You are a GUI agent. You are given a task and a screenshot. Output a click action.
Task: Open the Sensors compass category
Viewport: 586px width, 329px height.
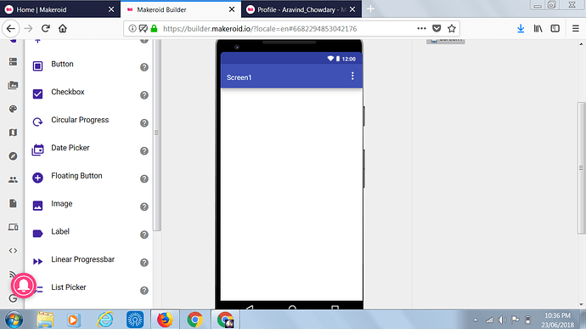point(13,156)
